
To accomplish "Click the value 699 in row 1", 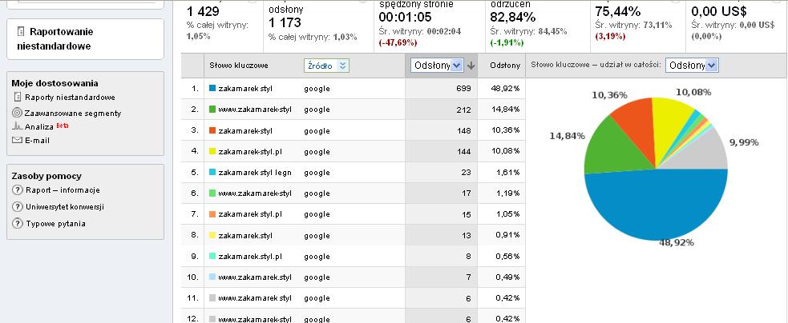I will point(464,88).
